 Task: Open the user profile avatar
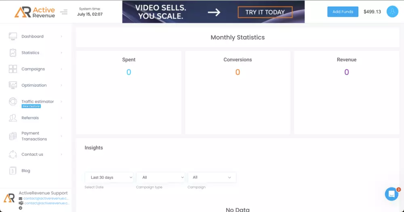(x=392, y=12)
